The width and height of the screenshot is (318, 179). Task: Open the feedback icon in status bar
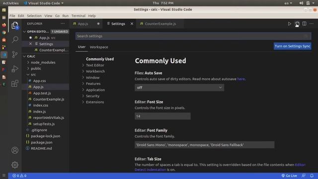(304, 176)
